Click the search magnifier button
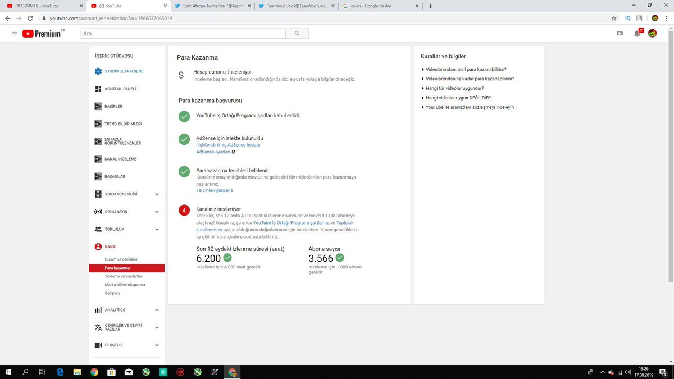 click(x=297, y=34)
